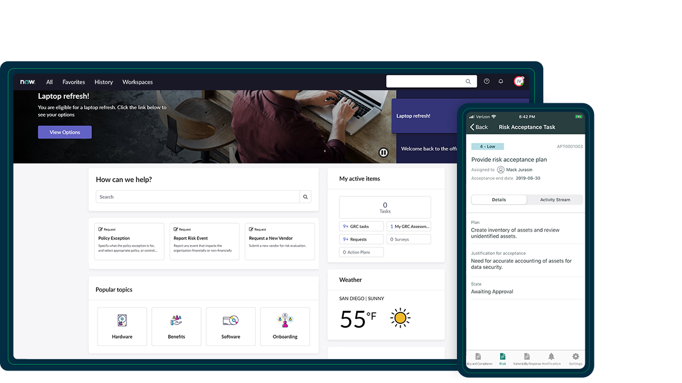
Task: Click the View Options button
Action: (65, 132)
